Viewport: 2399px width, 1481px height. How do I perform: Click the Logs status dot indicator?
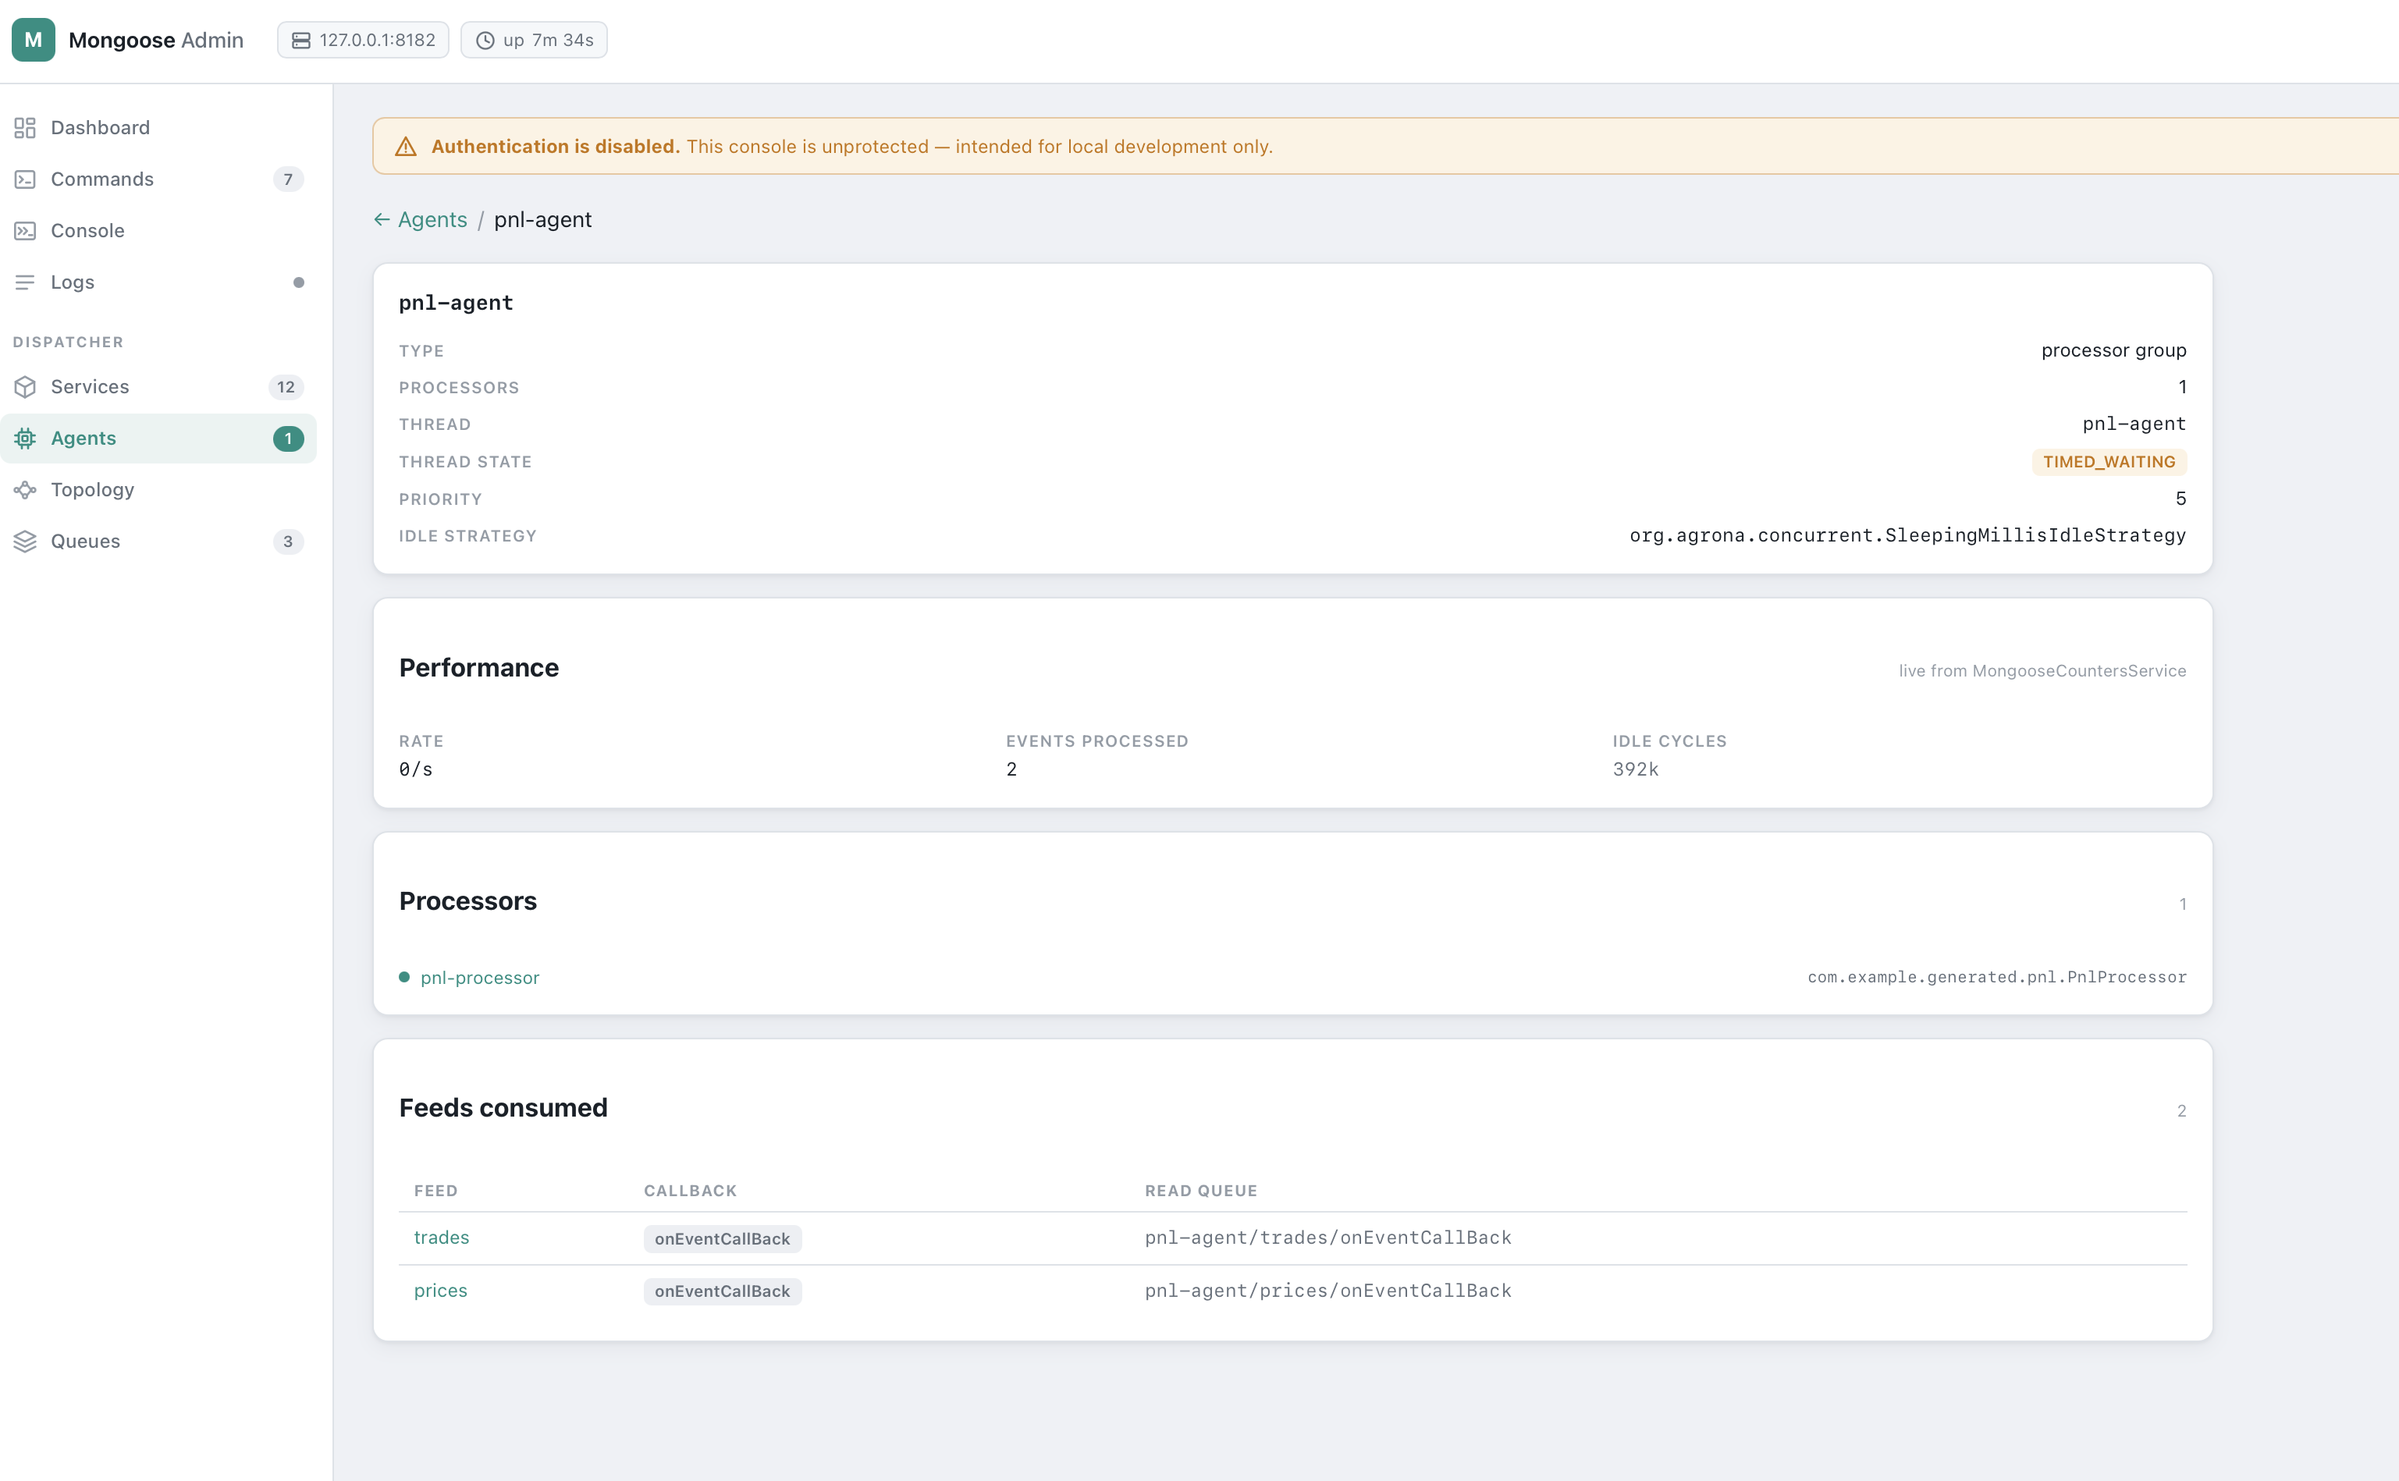[x=299, y=282]
